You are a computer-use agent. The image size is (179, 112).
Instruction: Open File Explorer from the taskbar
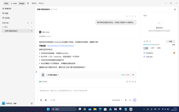click(x=95, y=109)
